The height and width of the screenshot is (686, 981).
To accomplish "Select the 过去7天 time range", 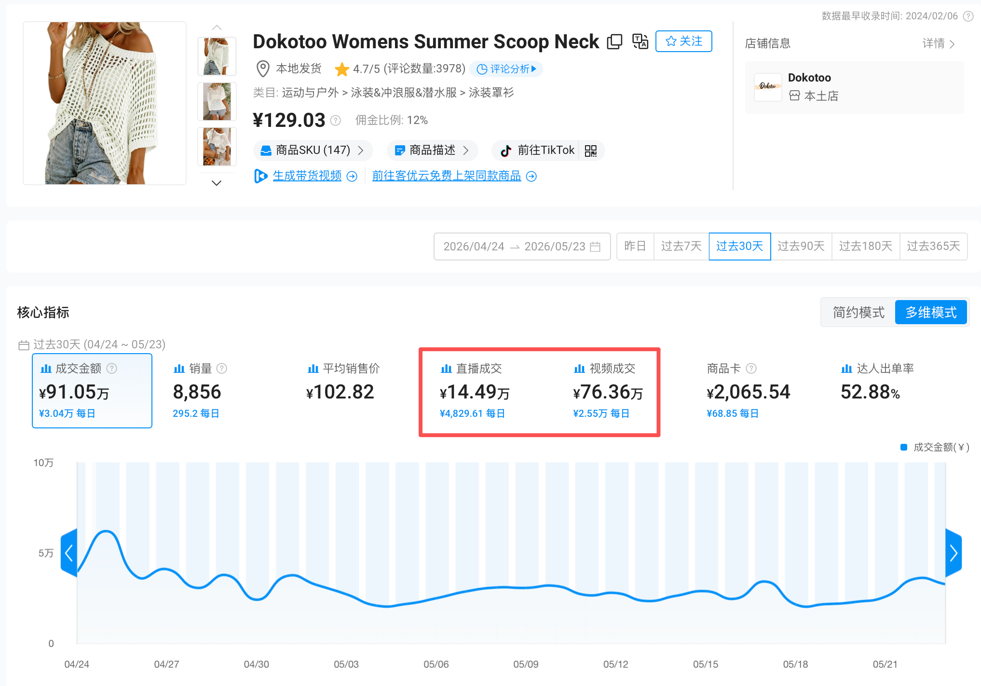I will point(681,247).
